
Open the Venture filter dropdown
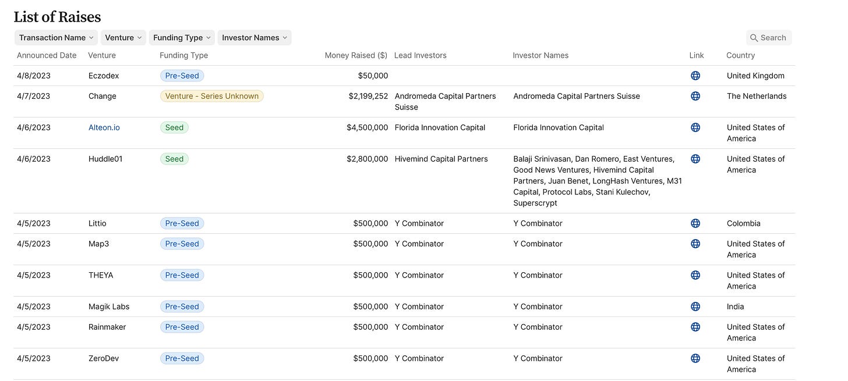pos(123,38)
